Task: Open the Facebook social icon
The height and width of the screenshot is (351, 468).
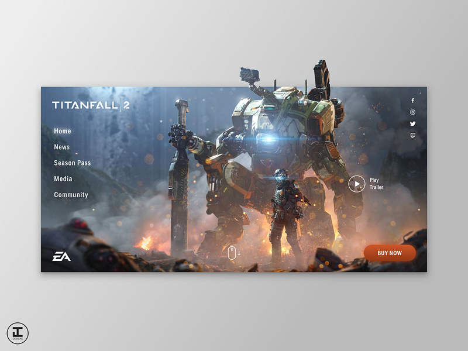Action: coord(413,101)
